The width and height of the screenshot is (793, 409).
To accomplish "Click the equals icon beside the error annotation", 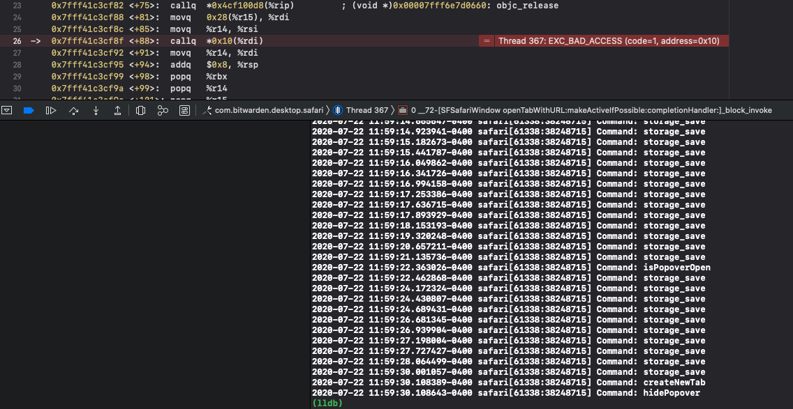I will tap(487, 41).
